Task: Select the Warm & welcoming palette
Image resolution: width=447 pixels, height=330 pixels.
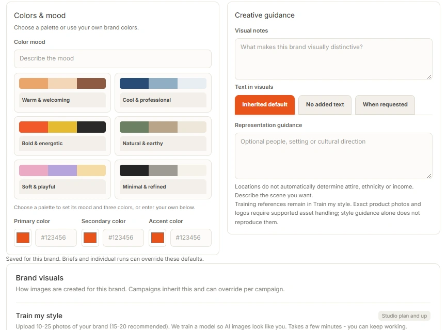Action: (62, 92)
